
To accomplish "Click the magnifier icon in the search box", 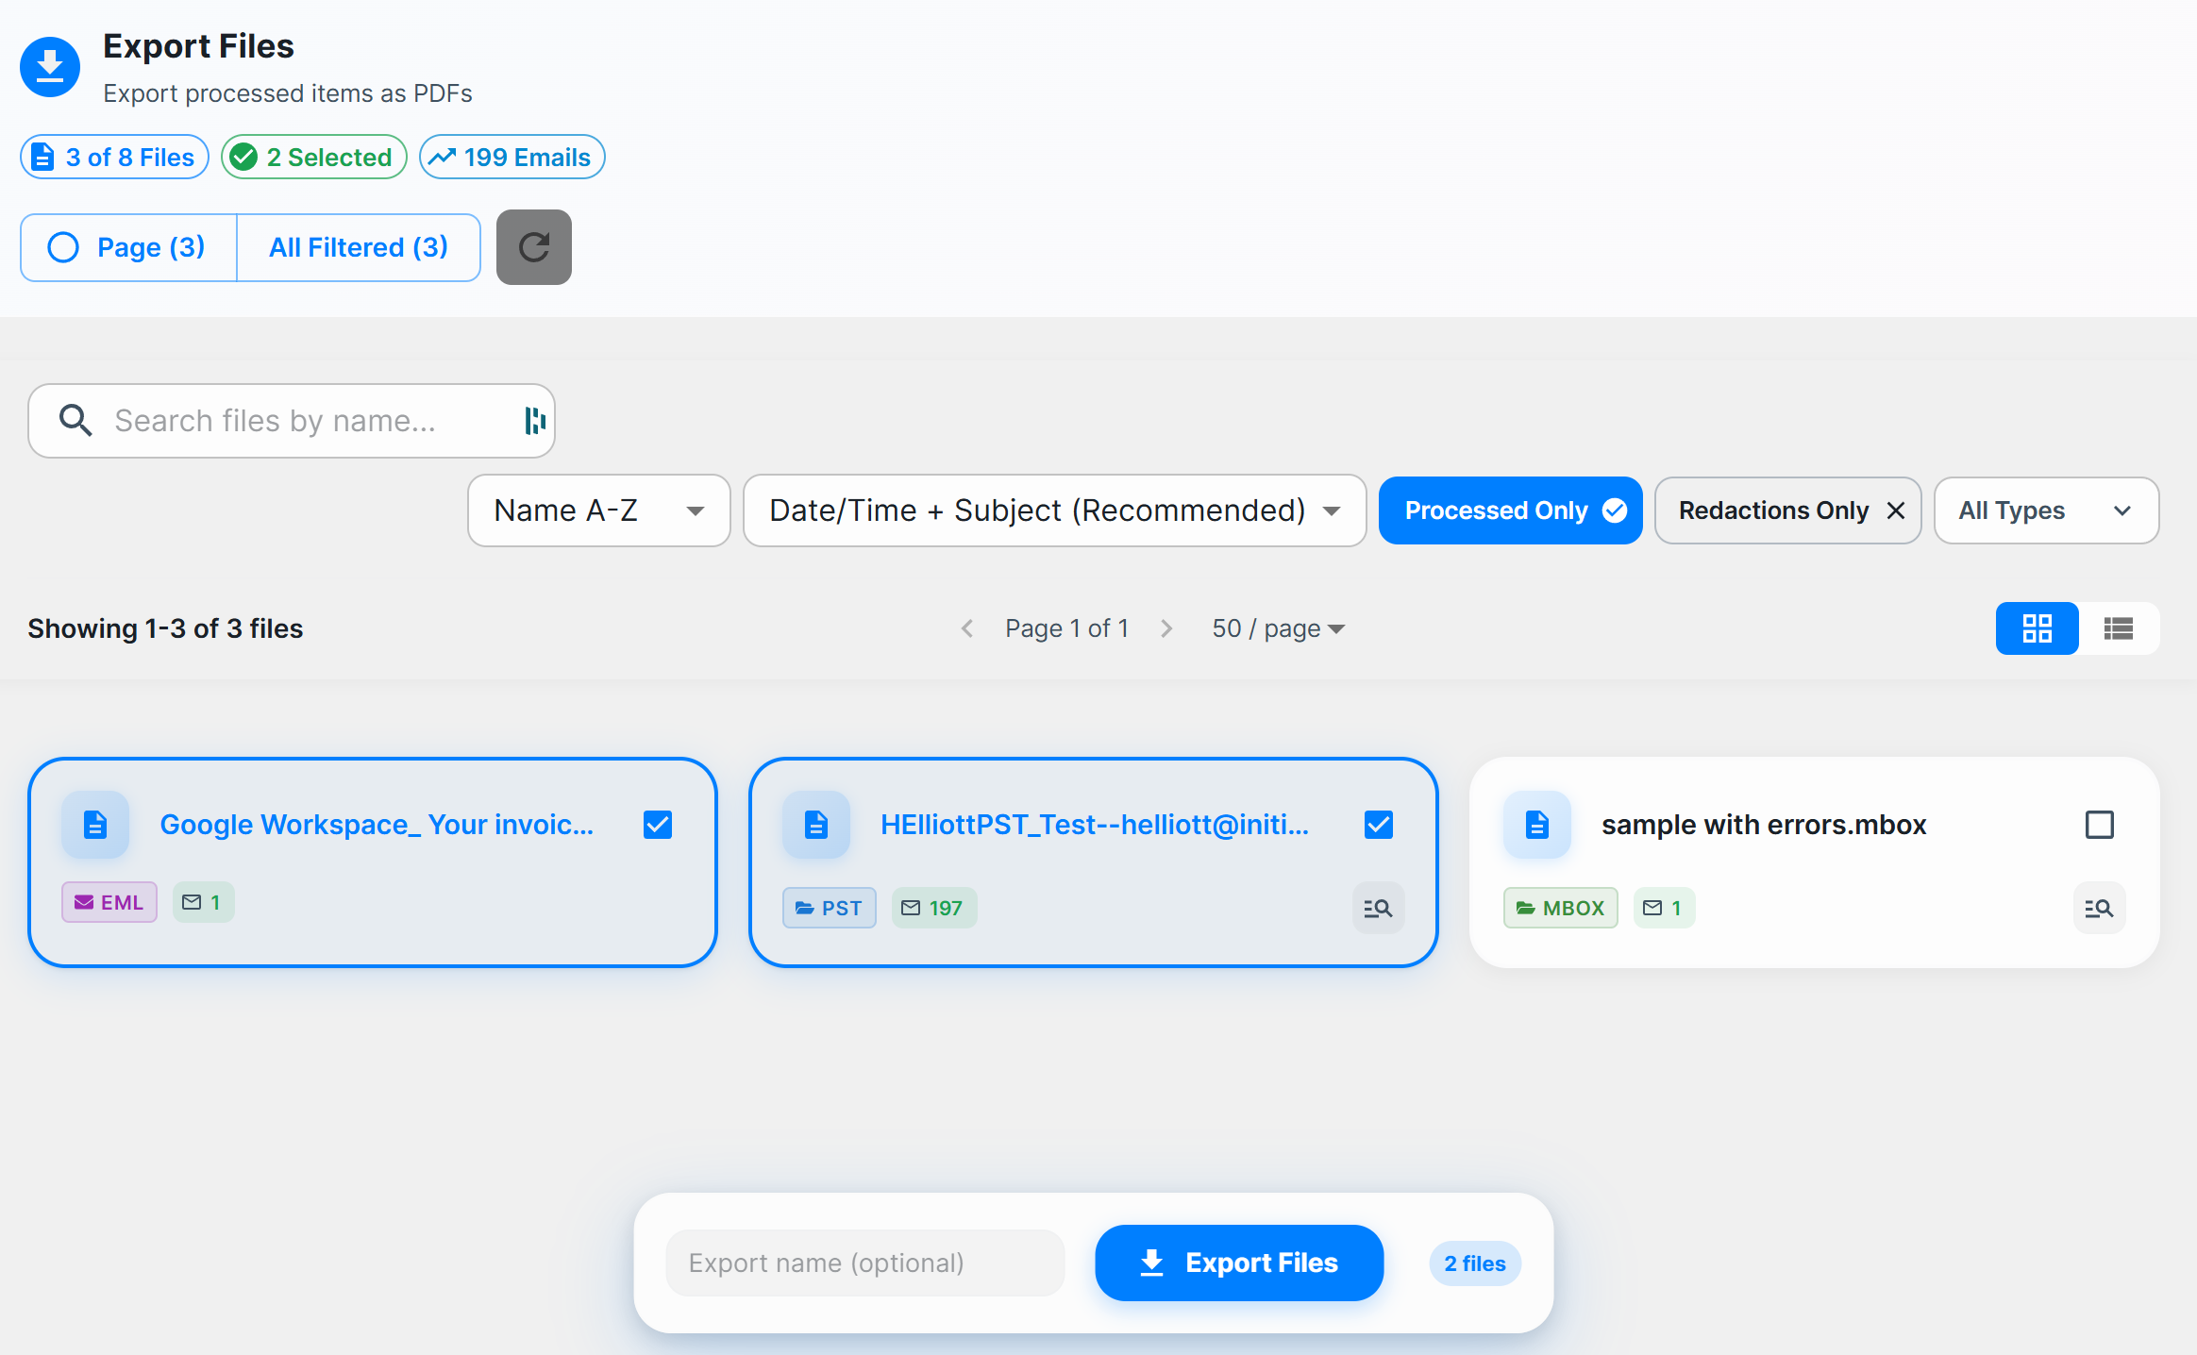I will 75,420.
